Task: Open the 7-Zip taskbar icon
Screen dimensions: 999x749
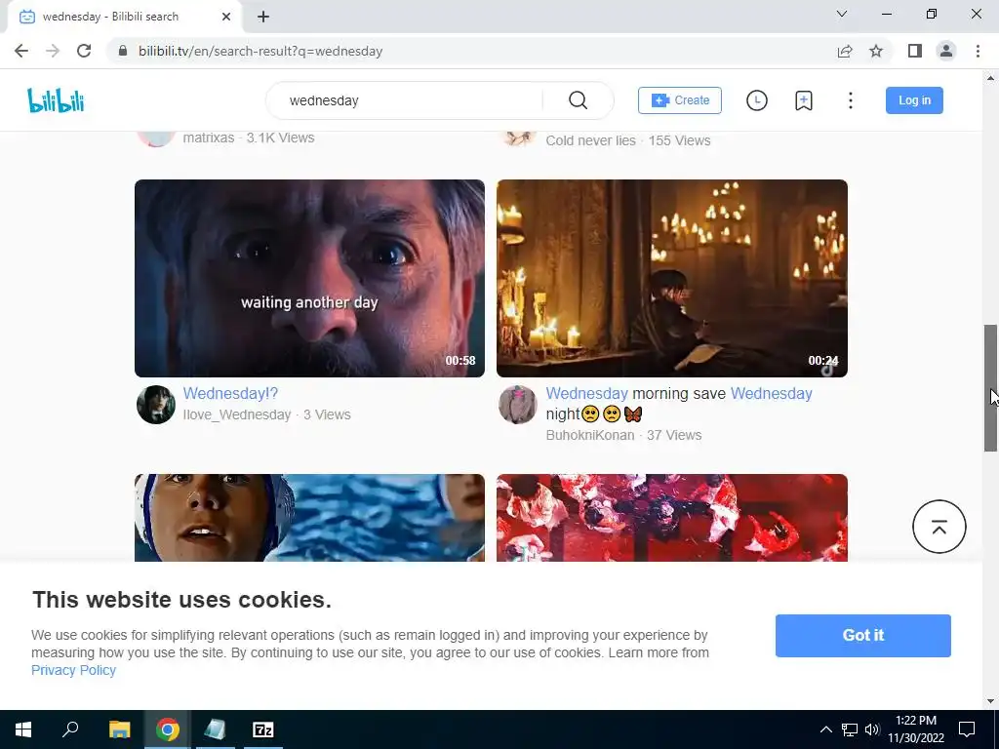Action: click(263, 729)
